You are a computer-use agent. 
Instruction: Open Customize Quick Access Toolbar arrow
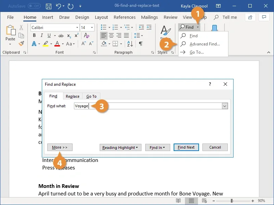click(80, 6)
